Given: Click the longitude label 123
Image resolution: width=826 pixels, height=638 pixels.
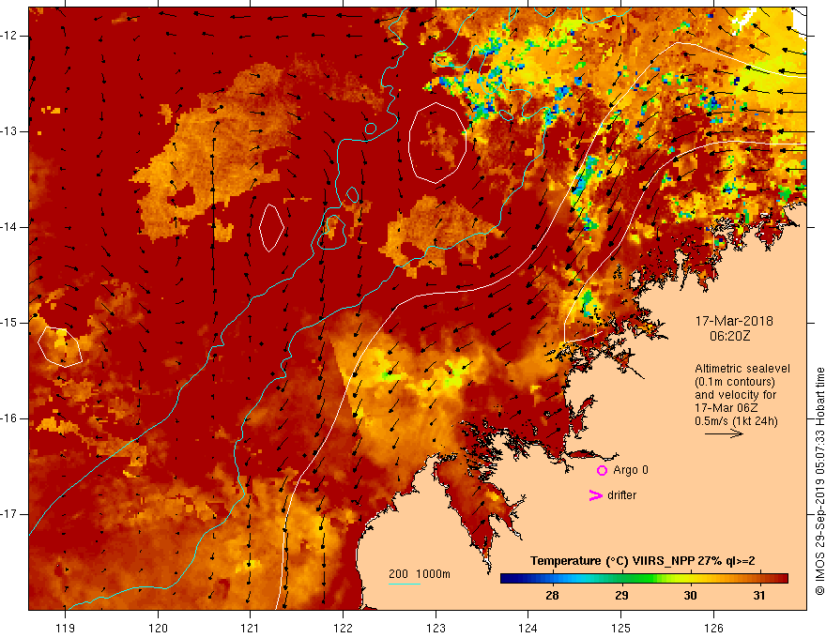Looking at the screenshot, I should (x=436, y=628).
